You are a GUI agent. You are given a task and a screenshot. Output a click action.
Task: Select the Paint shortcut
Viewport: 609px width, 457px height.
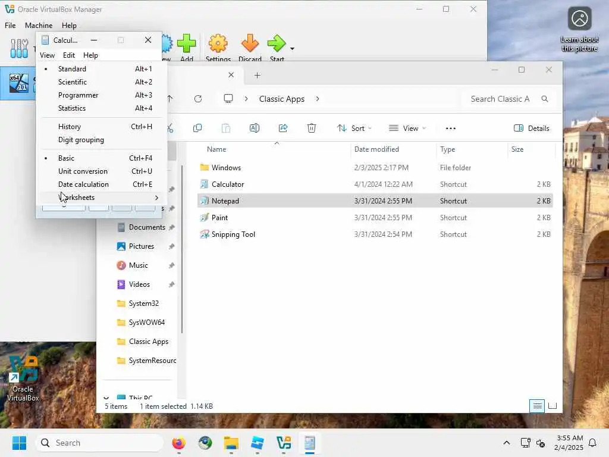pos(375,218)
